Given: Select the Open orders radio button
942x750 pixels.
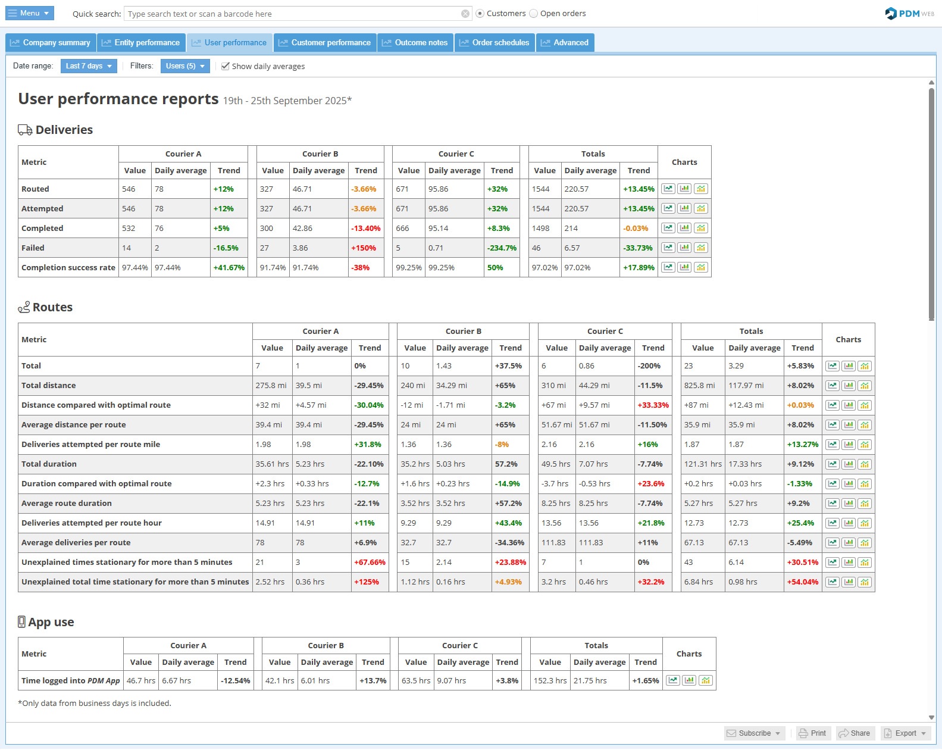Looking at the screenshot, I should click(533, 14).
